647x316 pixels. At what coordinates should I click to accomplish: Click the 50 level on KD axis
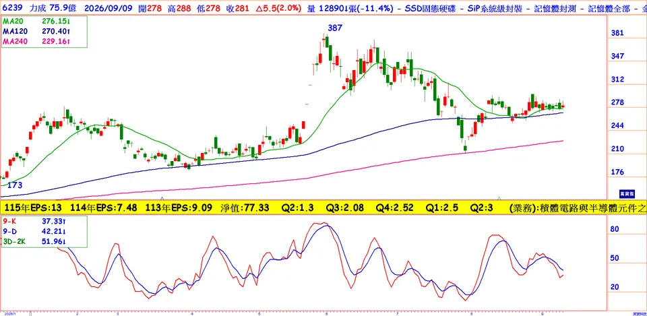coord(615,258)
